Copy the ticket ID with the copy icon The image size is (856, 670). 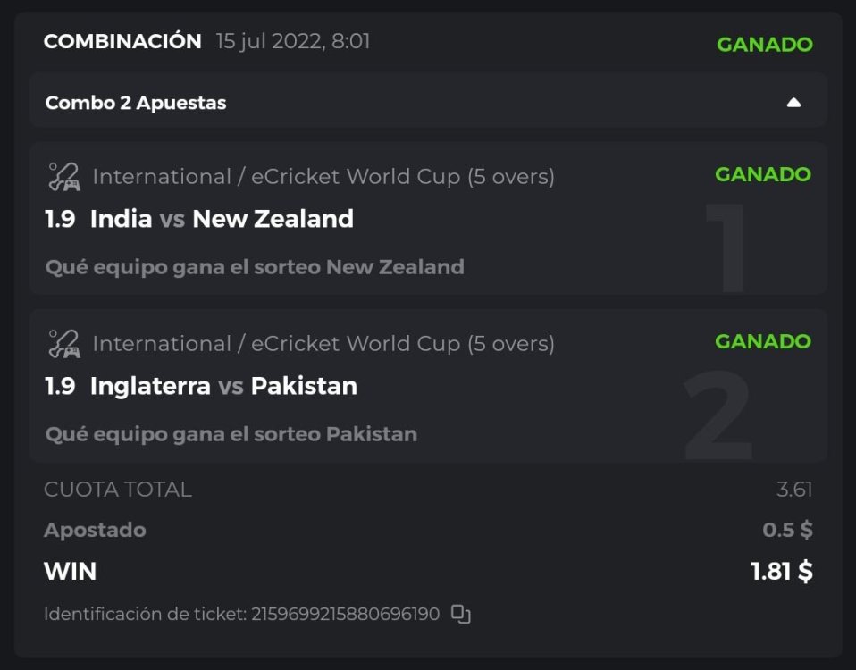(460, 614)
